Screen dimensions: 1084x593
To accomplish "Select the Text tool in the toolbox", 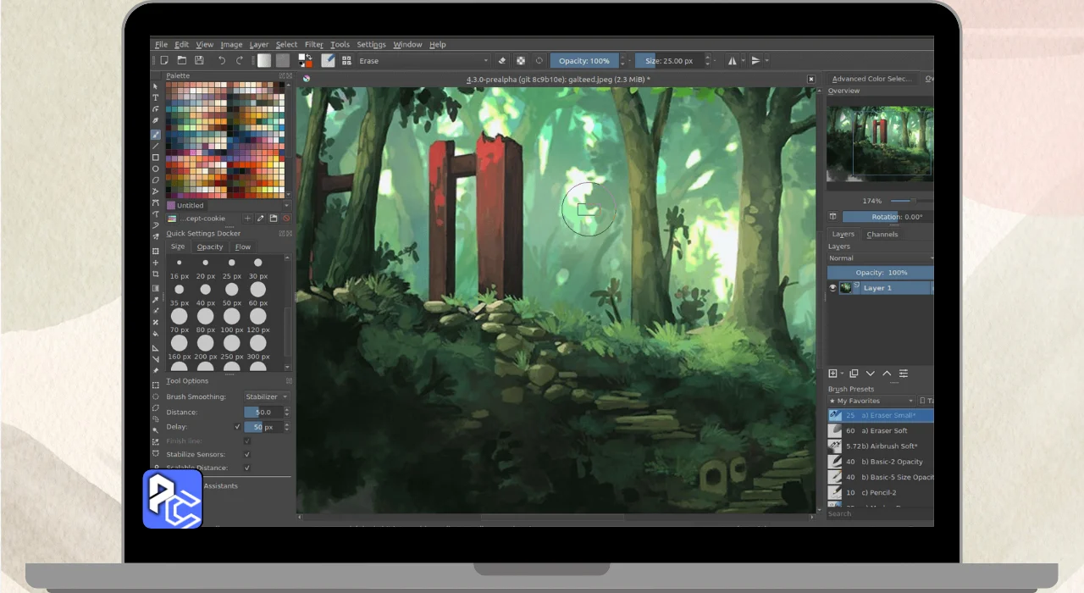I will 156,97.
